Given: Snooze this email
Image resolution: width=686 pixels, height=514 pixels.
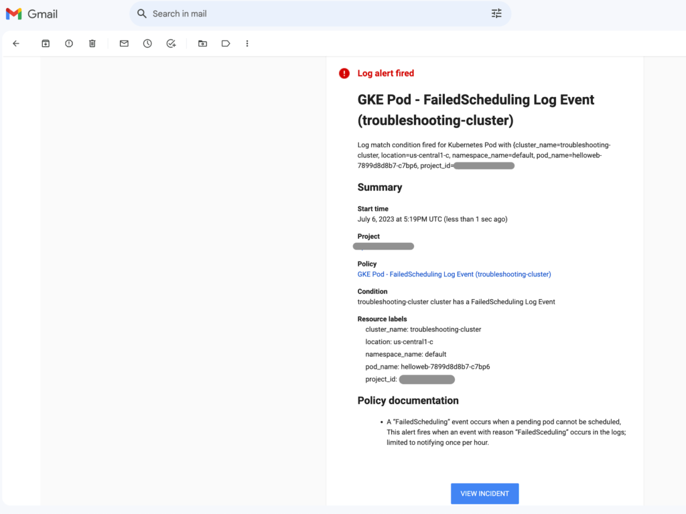Looking at the screenshot, I should click(x=147, y=43).
